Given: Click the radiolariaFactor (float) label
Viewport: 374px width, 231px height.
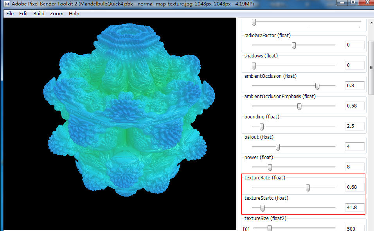Looking at the screenshot, I should tap(267, 36).
